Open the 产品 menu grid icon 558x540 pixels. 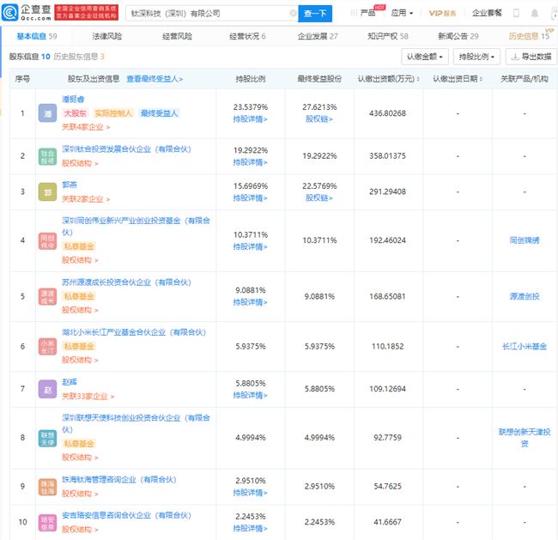(x=354, y=13)
